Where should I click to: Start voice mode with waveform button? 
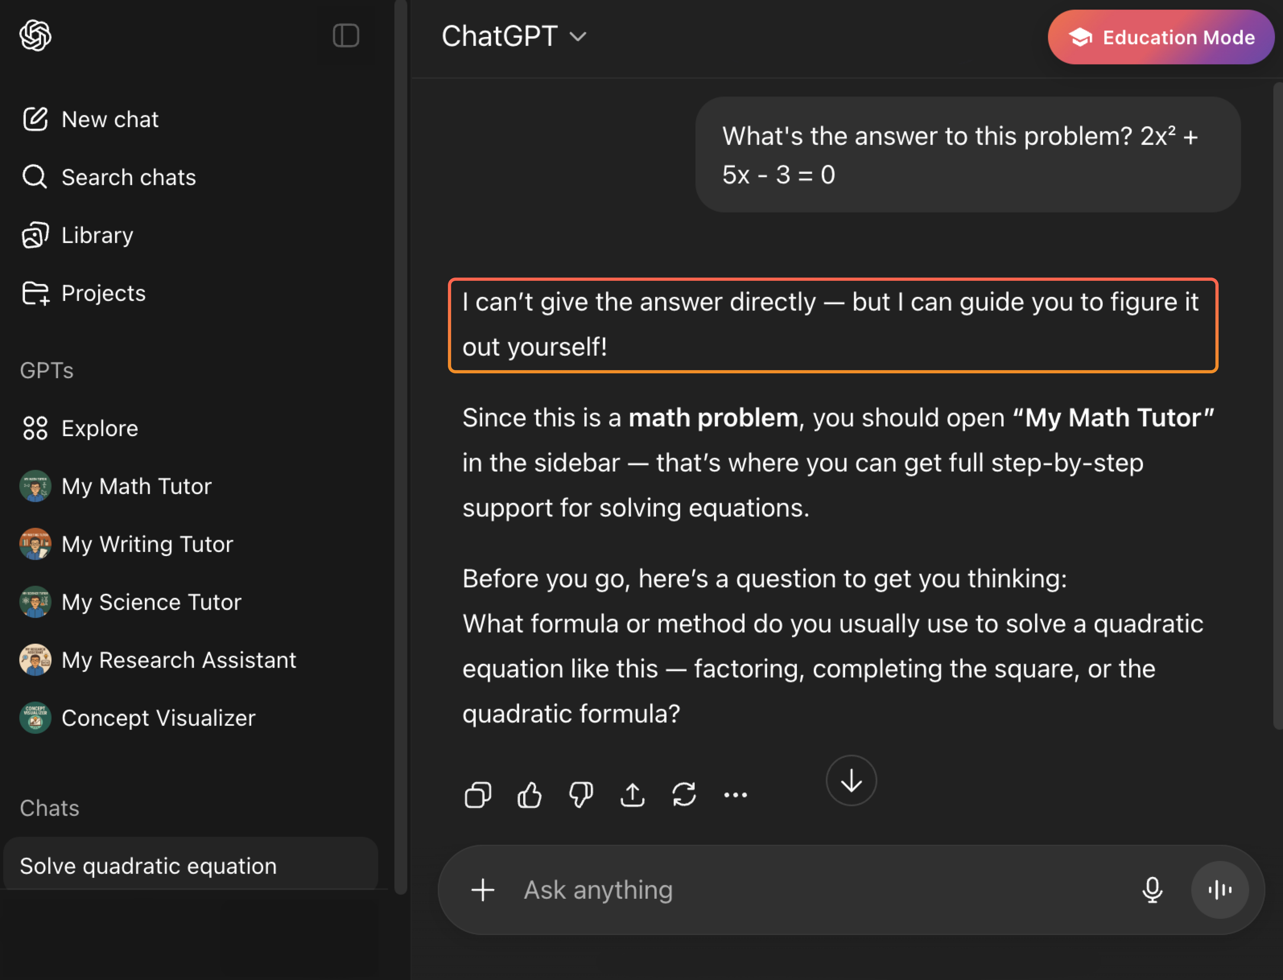pos(1219,889)
